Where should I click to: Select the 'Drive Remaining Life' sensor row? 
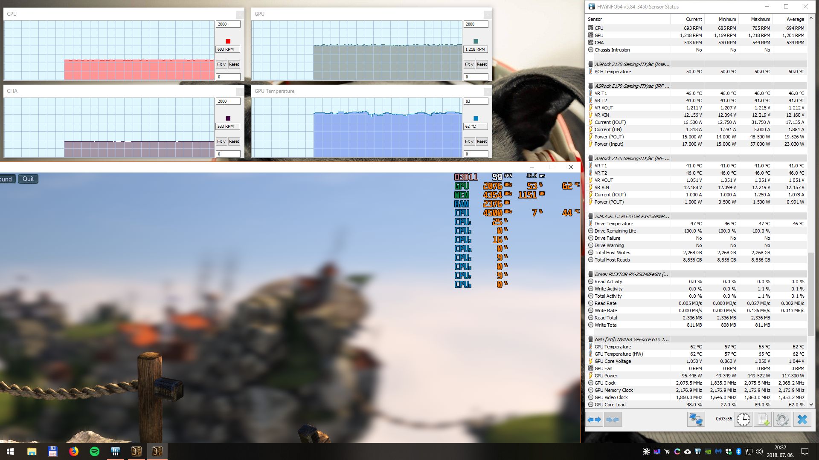696,231
